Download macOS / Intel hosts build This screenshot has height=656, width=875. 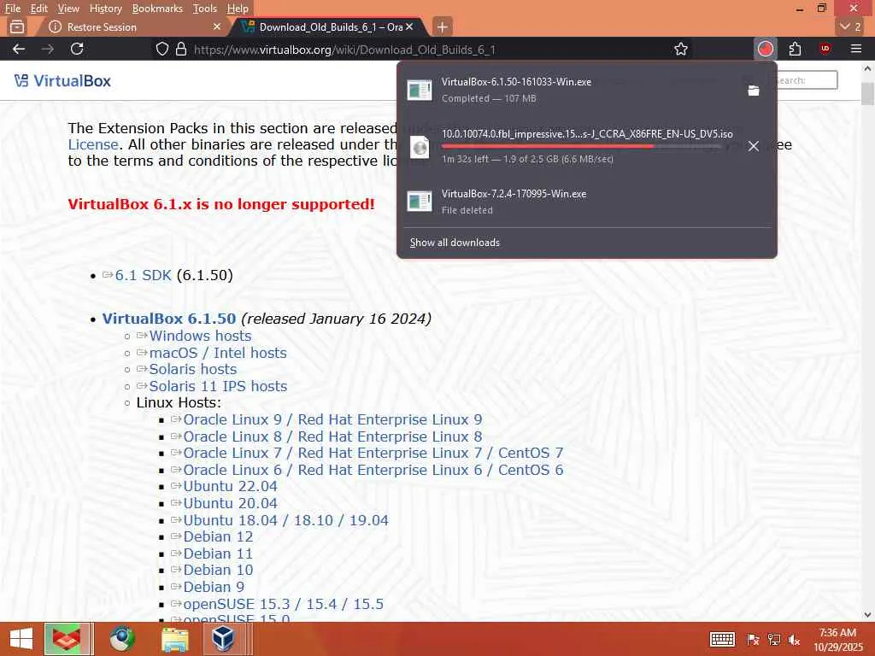pyautogui.click(x=218, y=353)
